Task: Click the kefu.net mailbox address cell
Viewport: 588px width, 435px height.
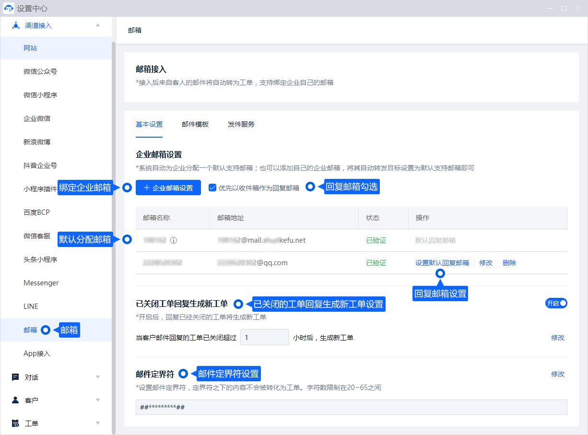Action: click(x=261, y=240)
